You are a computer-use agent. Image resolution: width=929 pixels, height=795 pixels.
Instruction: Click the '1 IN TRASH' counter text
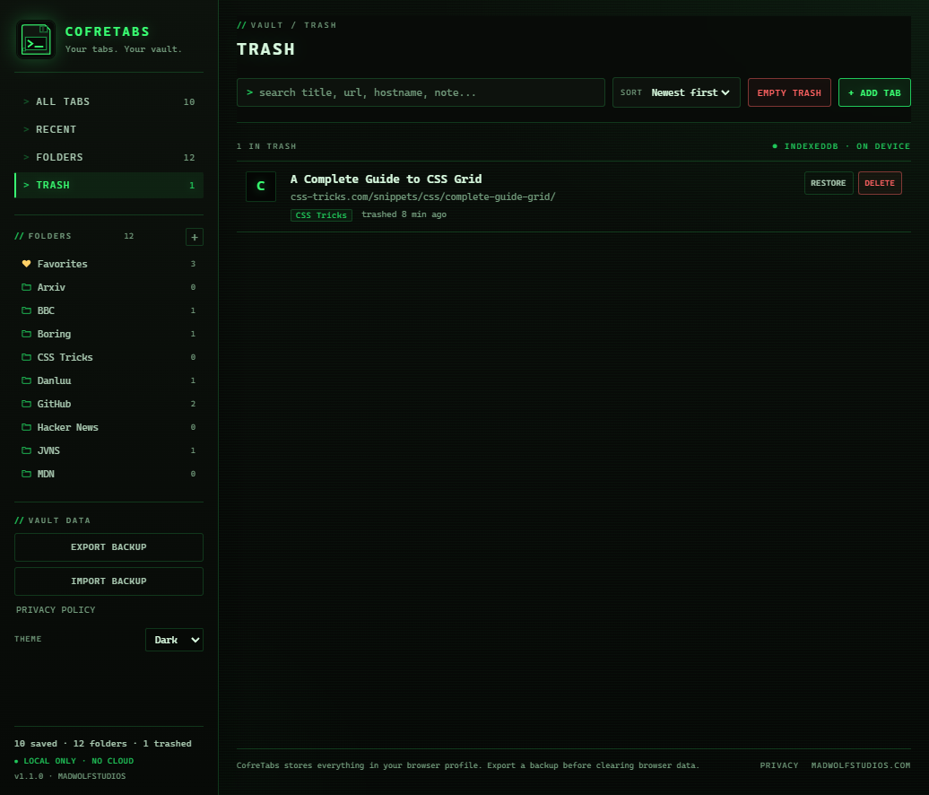click(x=266, y=146)
